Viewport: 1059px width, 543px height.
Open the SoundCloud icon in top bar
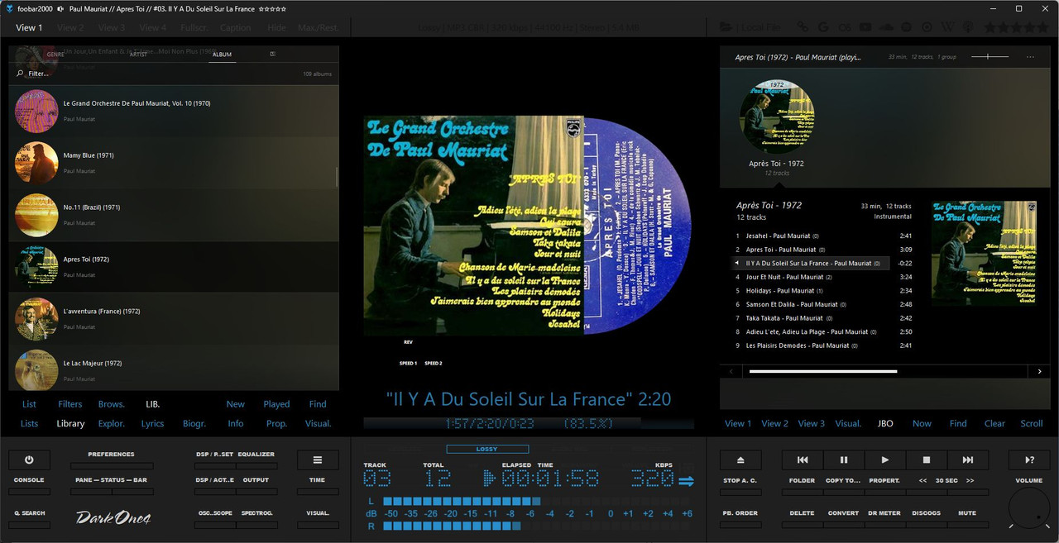886,27
